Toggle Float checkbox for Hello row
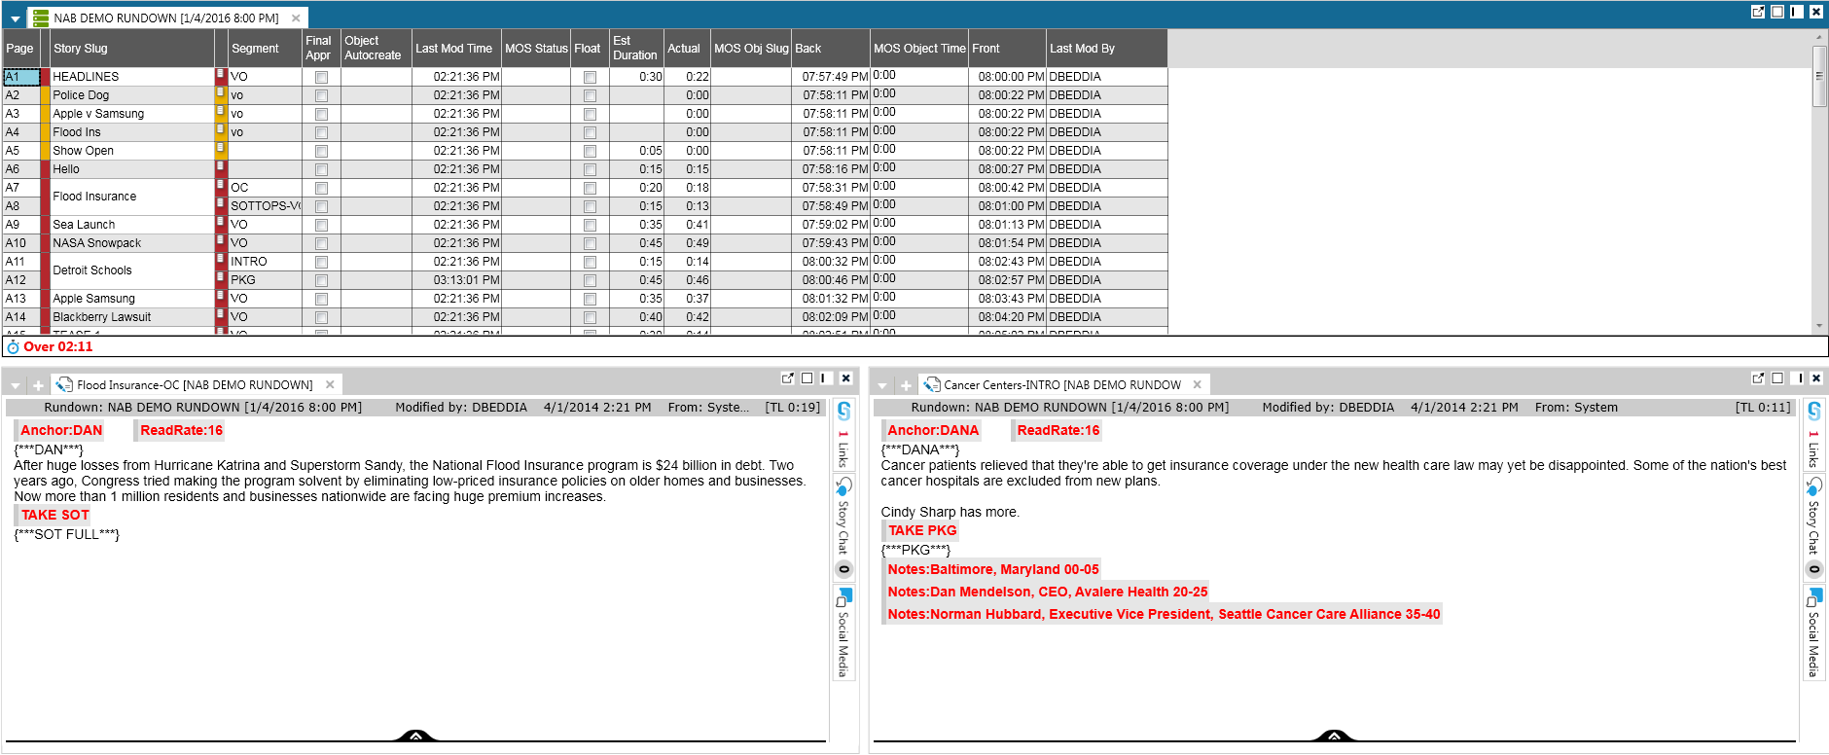This screenshot has width=1829, height=755. point(590,169)
